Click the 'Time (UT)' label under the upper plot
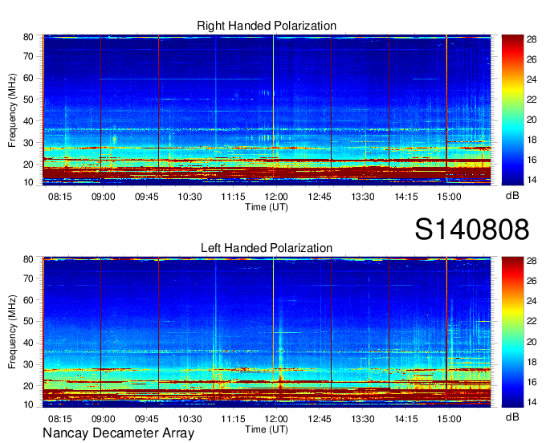The width and height of the screenshot is (546, 443). (267, 207)
